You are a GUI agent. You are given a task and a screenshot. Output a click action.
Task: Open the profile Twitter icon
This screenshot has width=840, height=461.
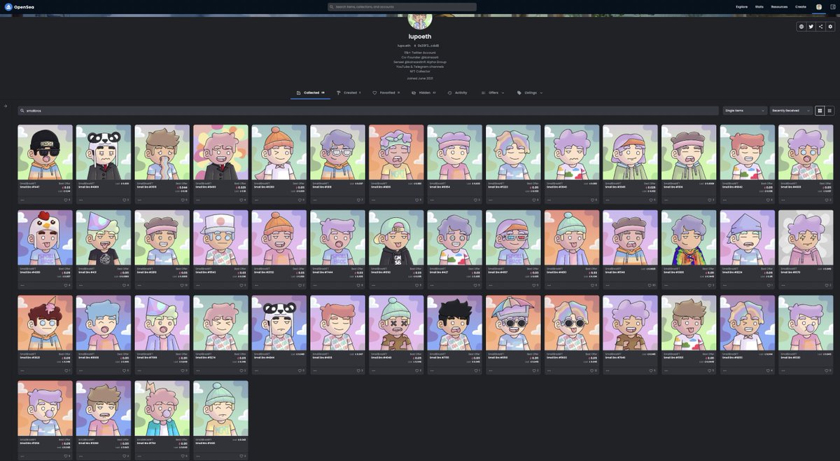click(811, 27)
